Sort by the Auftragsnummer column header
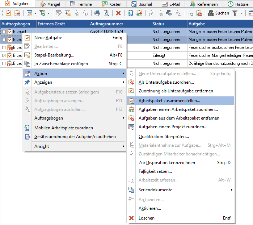 120,24
